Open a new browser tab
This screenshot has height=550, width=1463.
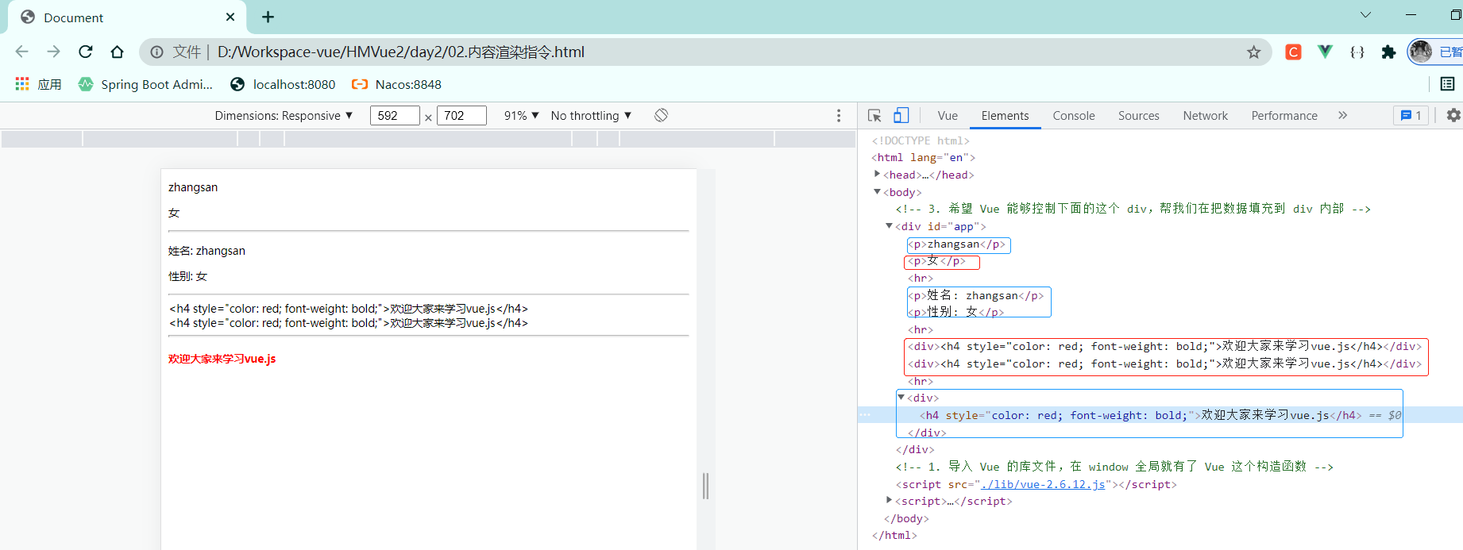[x=268, y=17]
